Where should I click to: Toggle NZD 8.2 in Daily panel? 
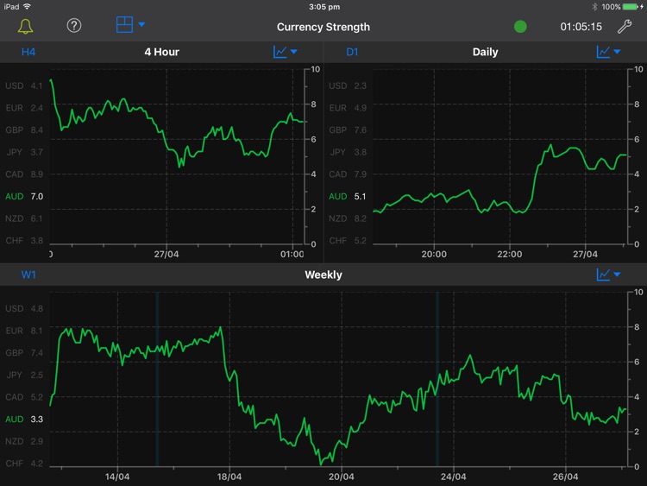(x=348, y=218)
